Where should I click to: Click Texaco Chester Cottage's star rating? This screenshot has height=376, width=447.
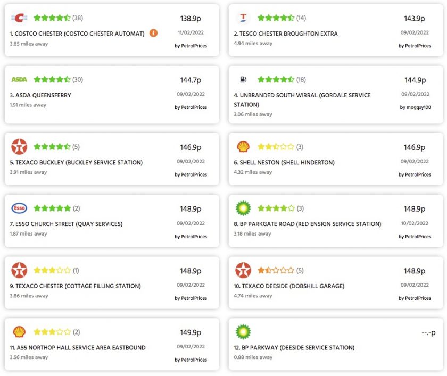[x=52, y=270]
